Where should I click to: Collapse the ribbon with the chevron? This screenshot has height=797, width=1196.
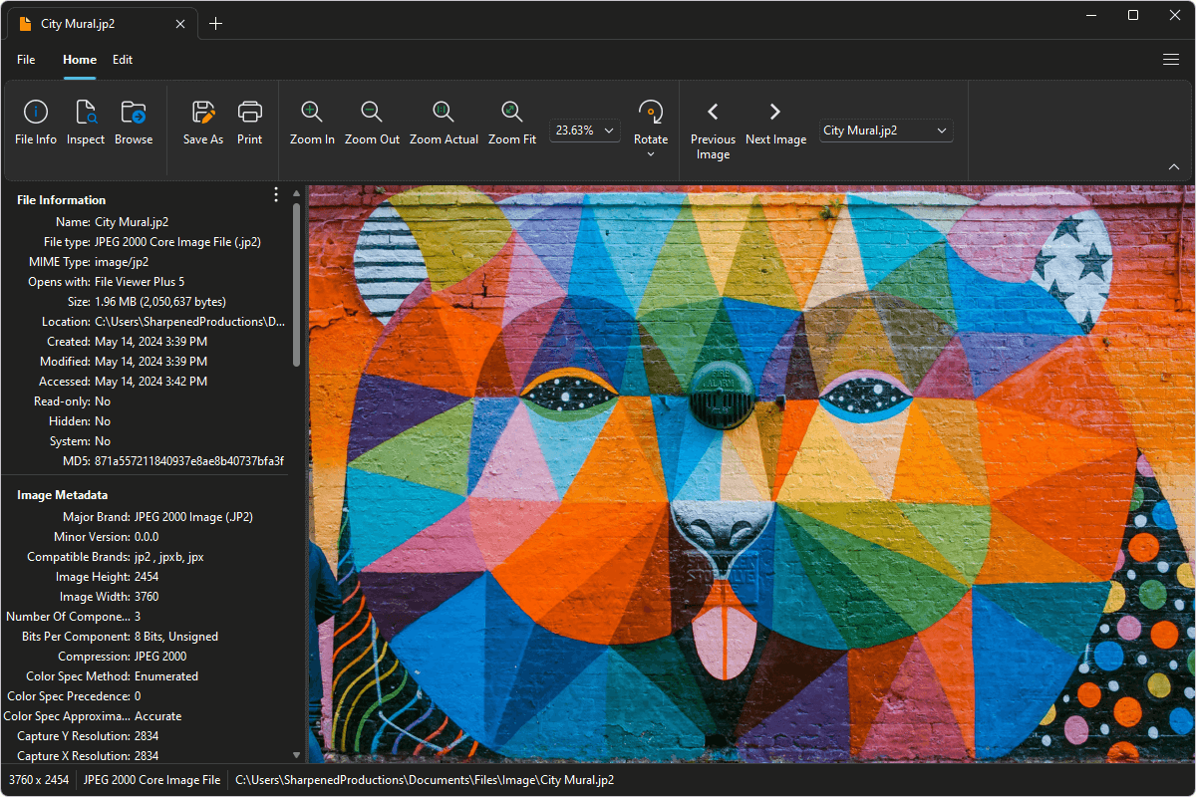[x=1173, y=166]
